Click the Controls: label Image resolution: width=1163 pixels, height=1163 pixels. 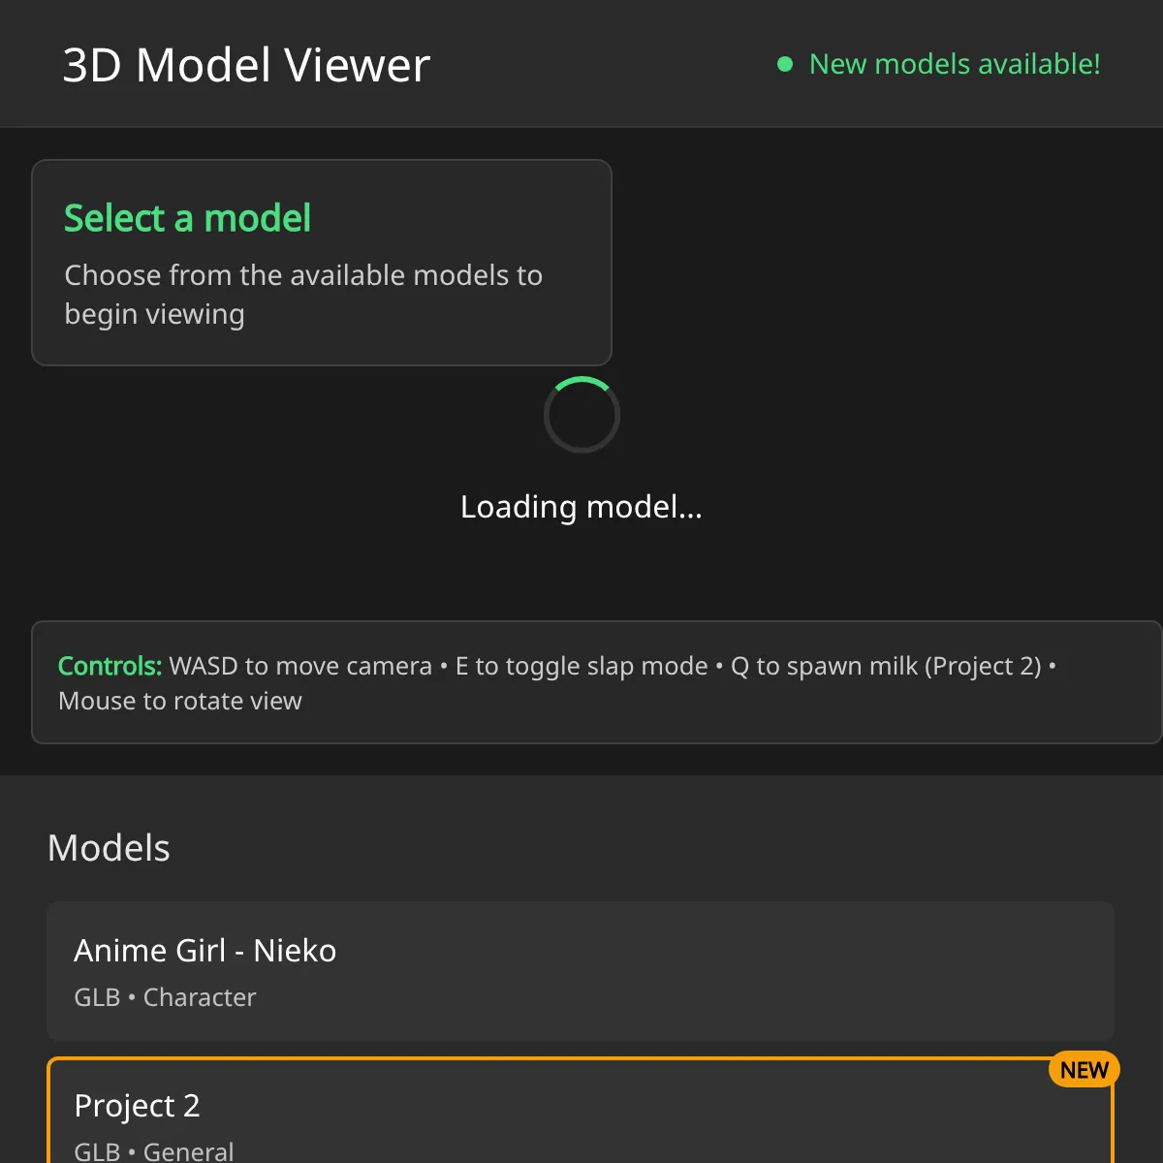(110, 666)
